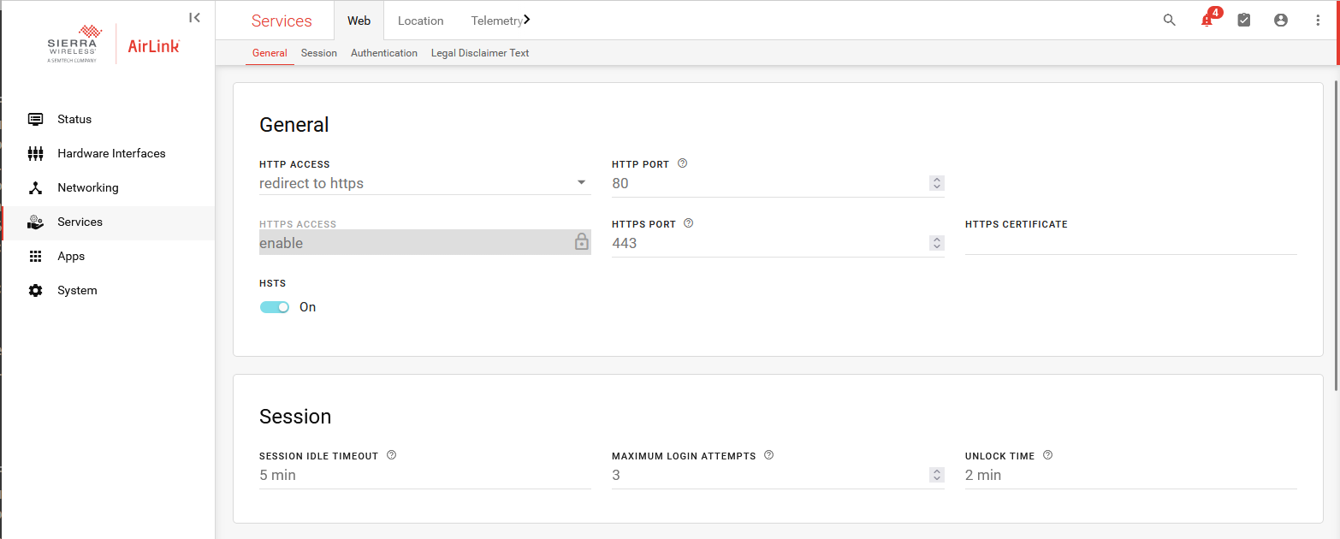
Task: Switch to the Location tab
Action: pos(420,21)
